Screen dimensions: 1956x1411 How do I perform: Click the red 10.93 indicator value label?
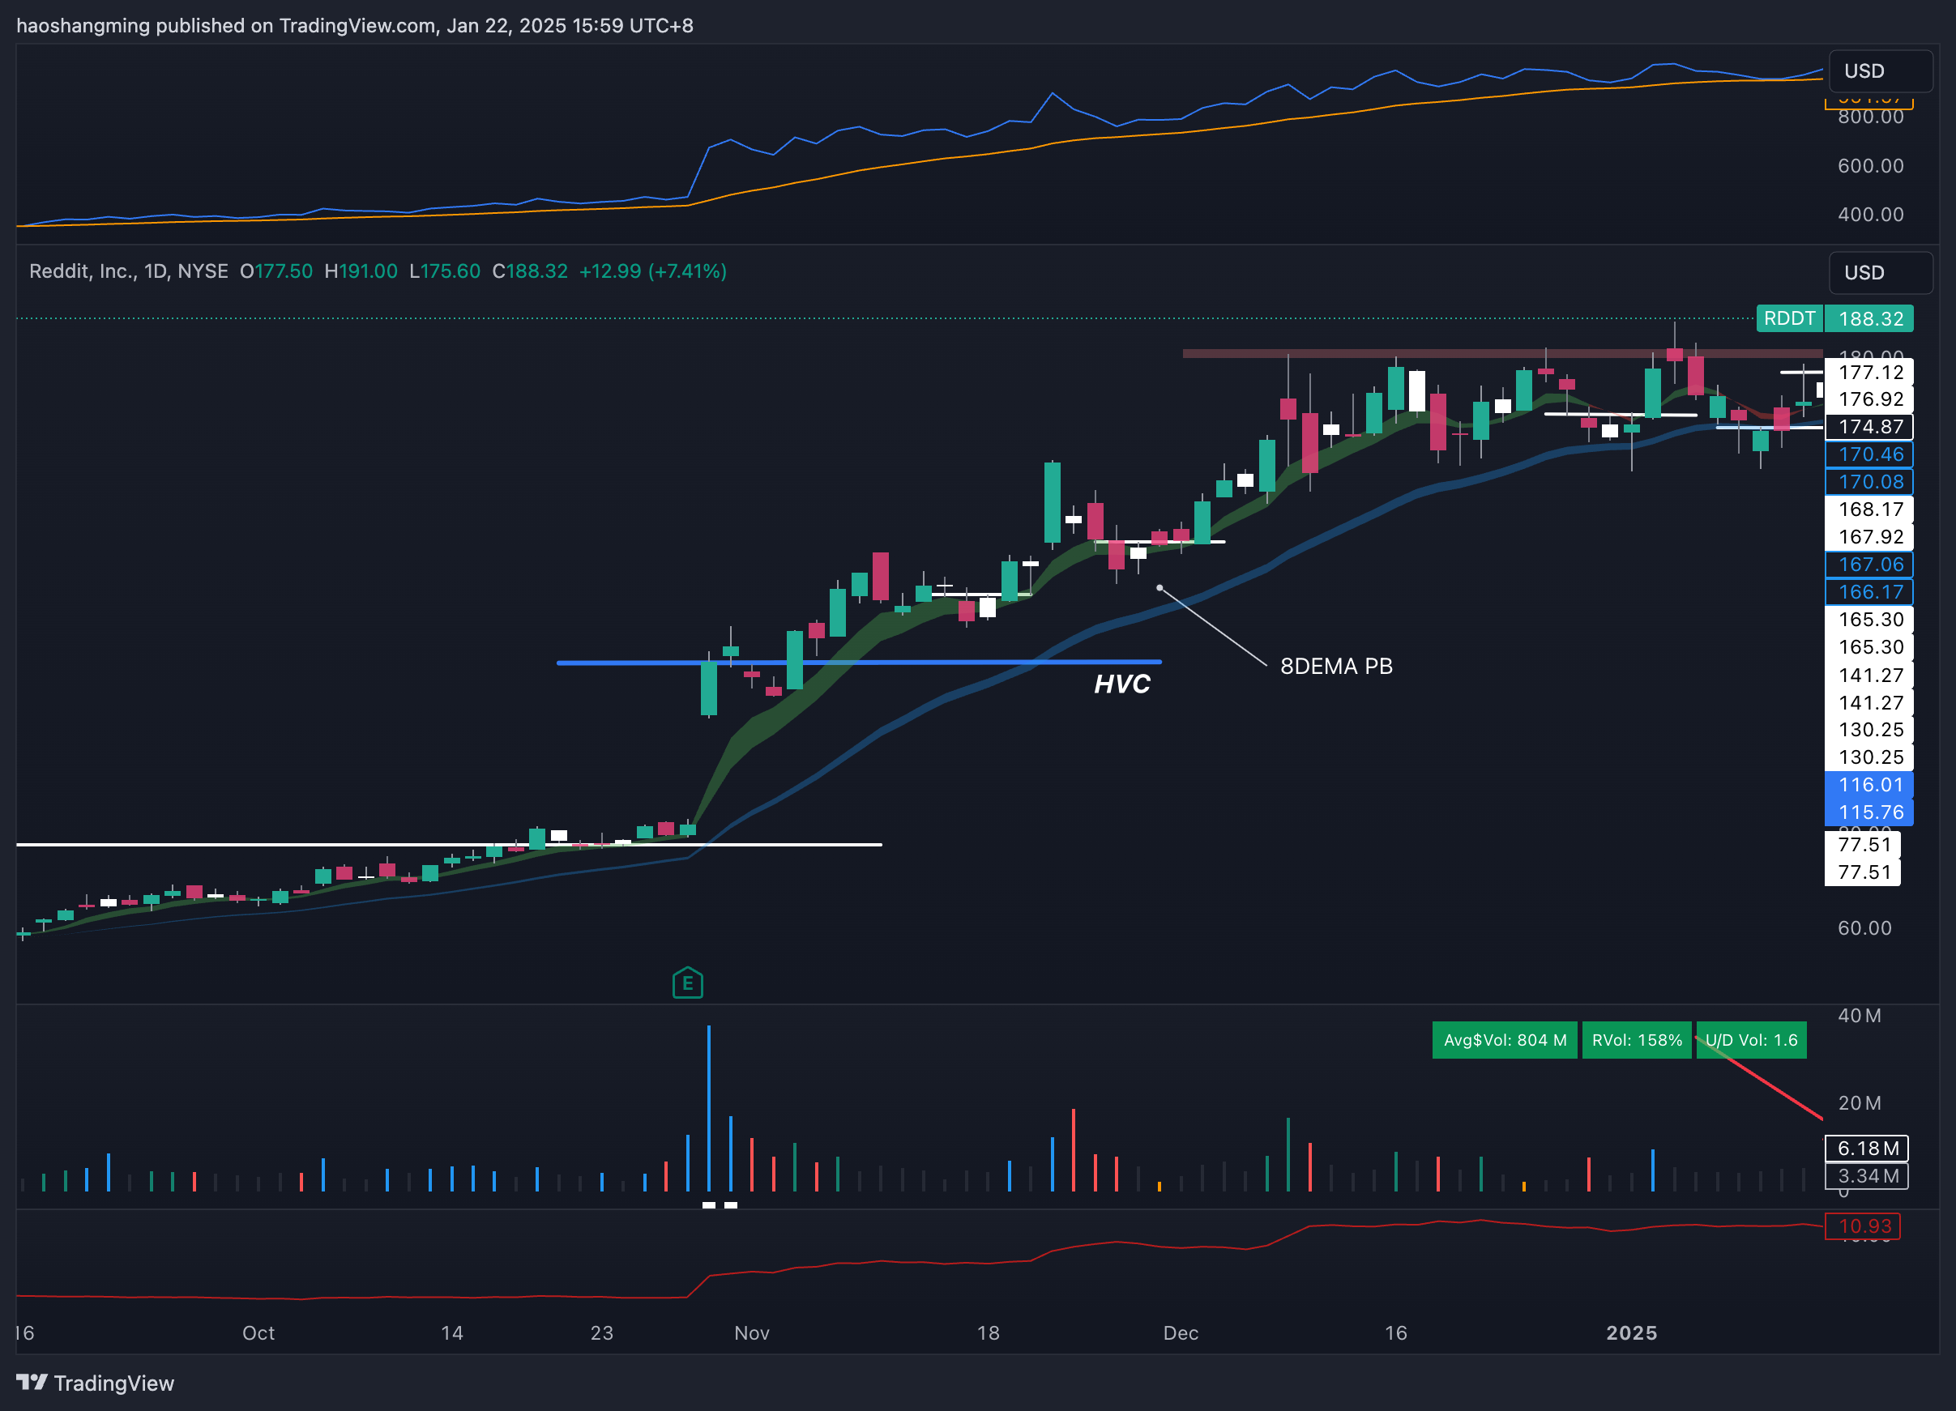tap(1864, 1226)
